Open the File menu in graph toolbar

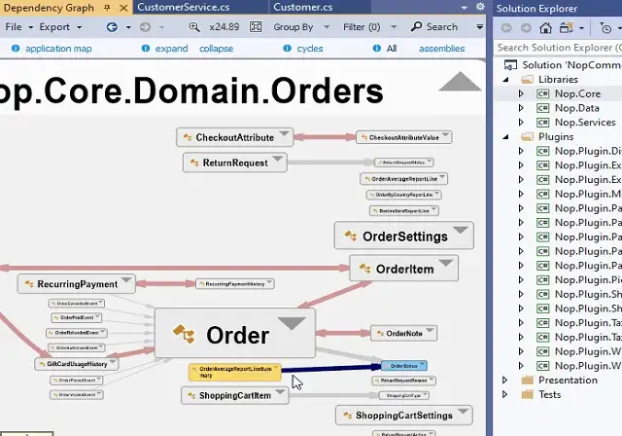17,27
